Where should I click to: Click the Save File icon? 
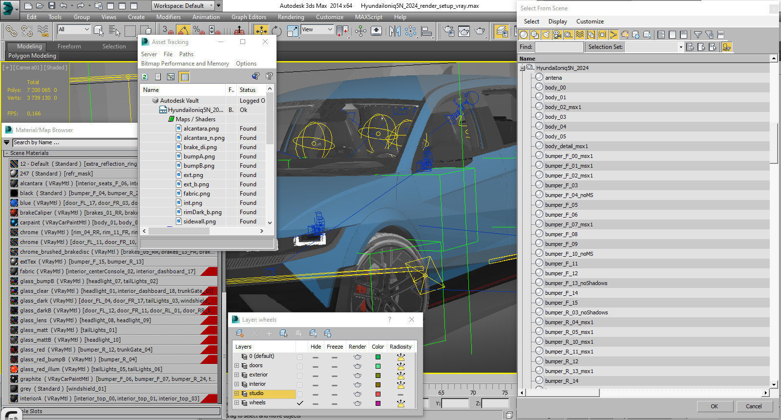(x=52, y=6)
